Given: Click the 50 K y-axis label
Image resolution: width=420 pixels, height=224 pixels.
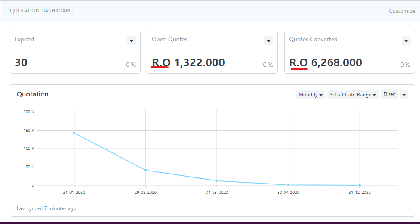Looking at the screenshot, I should point(30,167).
